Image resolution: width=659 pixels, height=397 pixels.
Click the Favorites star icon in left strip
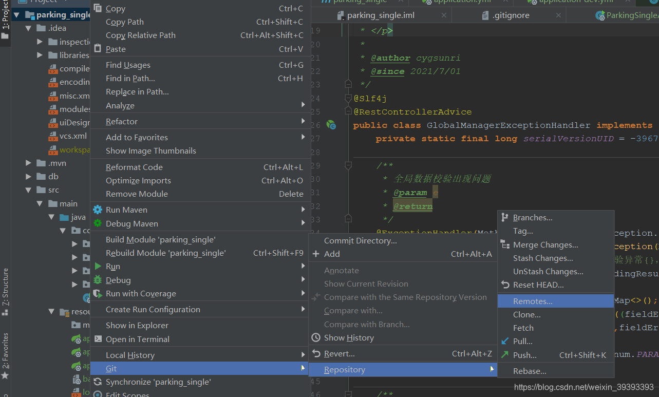pos(5,376)
